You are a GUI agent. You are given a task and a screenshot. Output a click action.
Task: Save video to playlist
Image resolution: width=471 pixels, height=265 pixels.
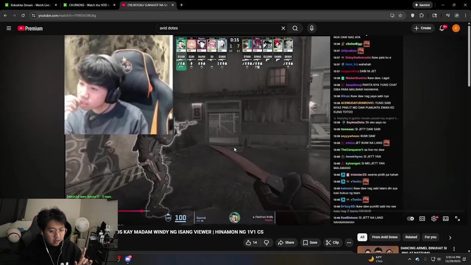pos(310,243)
